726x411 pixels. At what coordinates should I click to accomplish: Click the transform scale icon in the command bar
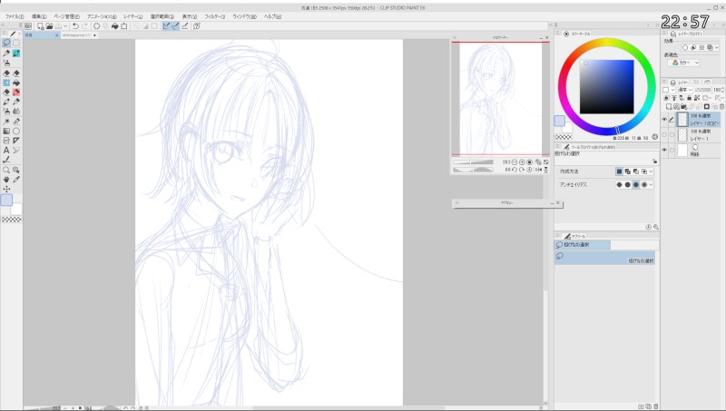[124, 26]
